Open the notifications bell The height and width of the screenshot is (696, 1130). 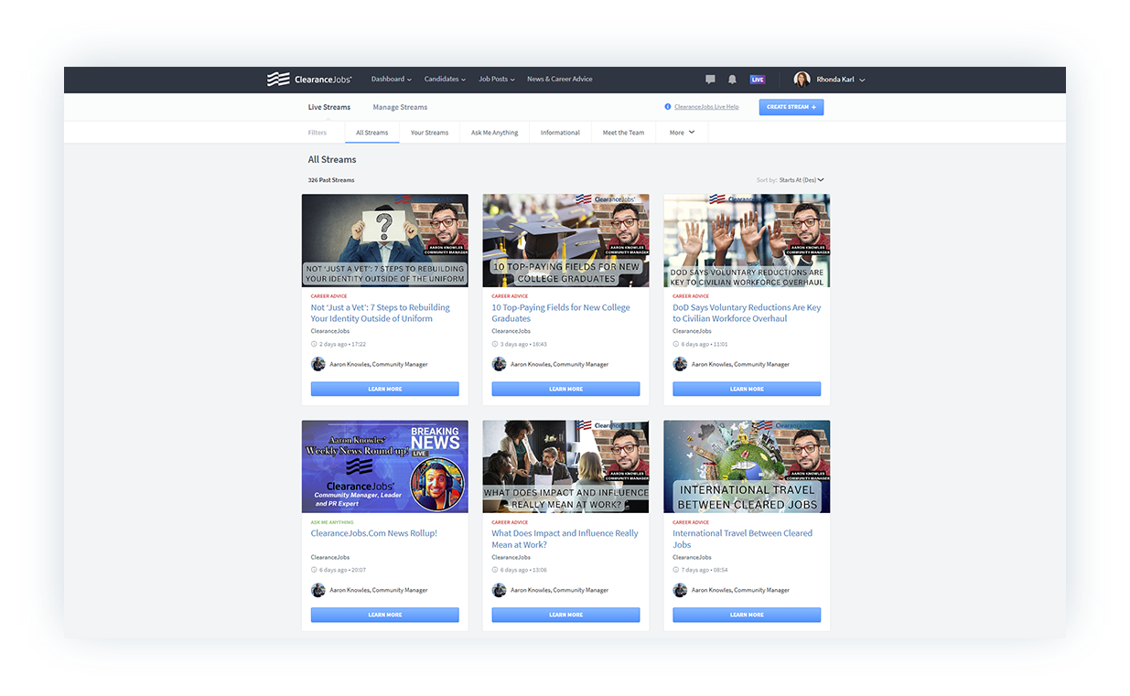pos(732,80)
